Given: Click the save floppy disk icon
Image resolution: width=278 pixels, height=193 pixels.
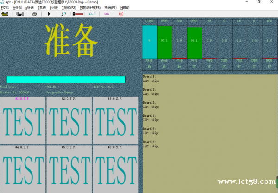Looking at the screenshot, I should tap(20, 14).
